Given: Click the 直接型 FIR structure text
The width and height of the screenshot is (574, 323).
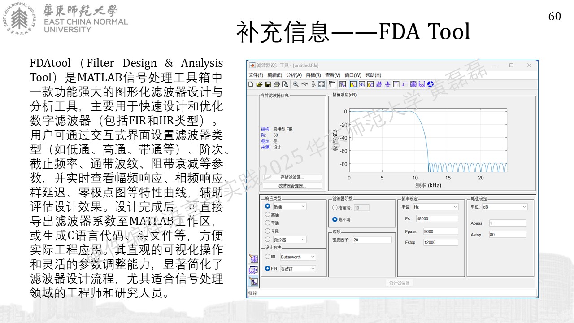Looking at the screenshot, I should coord(283,129).
